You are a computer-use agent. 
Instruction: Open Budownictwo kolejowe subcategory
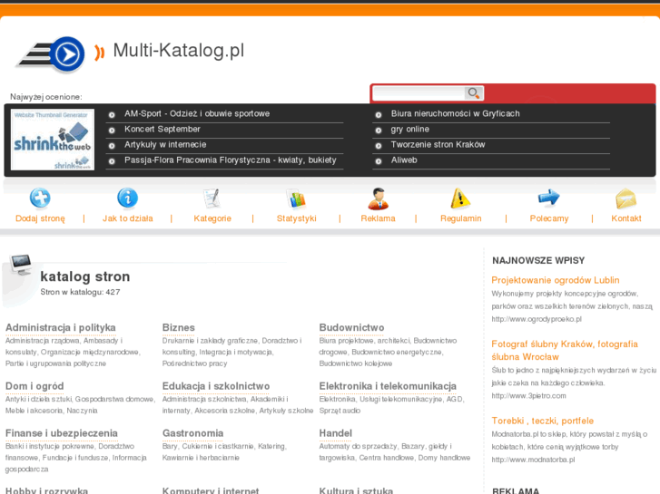[x=356, y=363]
